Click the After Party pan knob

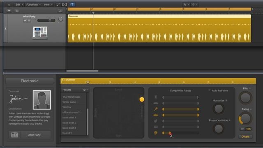(x=60, y=19)
